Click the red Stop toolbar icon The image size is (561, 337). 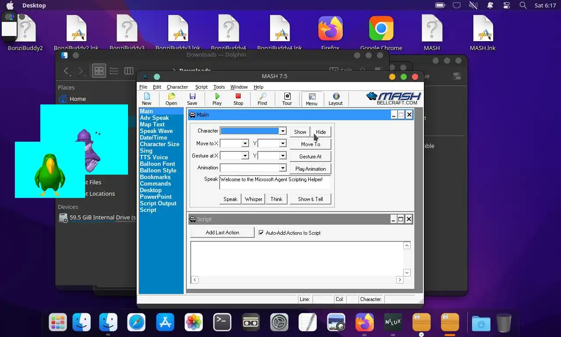238,99
